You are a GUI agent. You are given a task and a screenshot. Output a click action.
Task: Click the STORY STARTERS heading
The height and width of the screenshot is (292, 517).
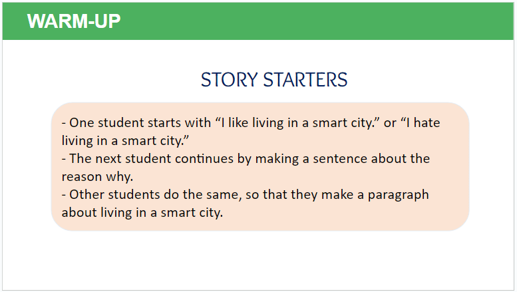click(273, 80)
